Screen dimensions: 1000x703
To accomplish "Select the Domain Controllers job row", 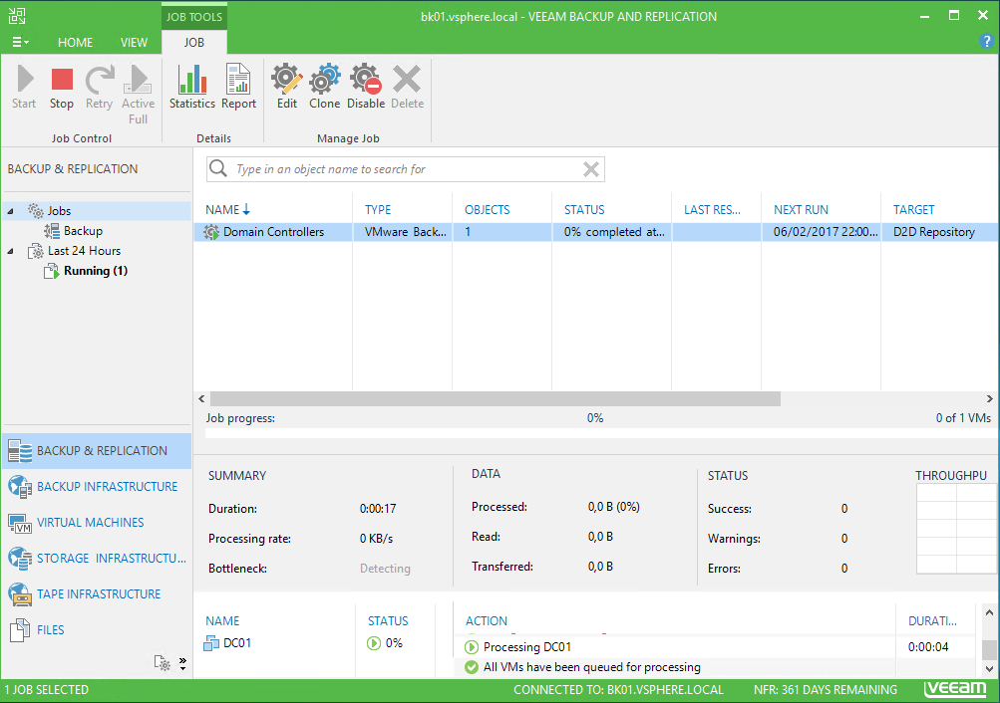I will [596, 232].
